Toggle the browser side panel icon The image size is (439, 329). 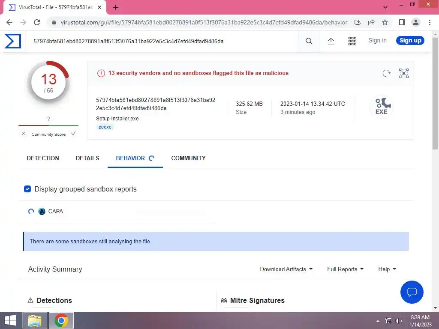pos(402,22)
